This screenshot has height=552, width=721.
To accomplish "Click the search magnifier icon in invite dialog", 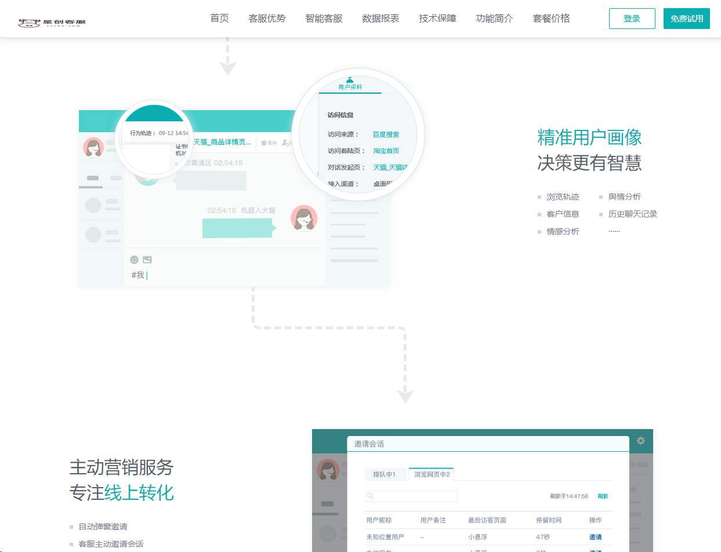I will pos(370,496).
